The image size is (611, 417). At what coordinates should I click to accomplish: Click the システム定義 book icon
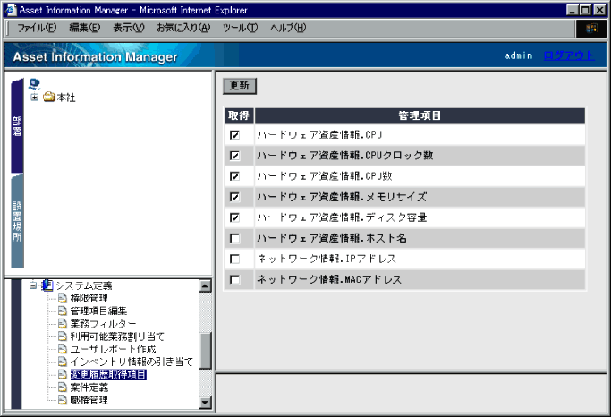pyautogui.click(x=47, y=285)
